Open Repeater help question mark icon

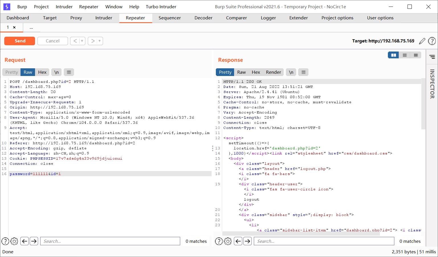pyautogui.click(x=432, y=41)
